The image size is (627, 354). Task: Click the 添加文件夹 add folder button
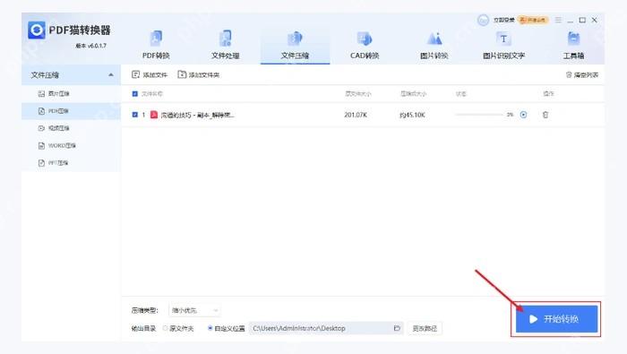click(198, 74)
